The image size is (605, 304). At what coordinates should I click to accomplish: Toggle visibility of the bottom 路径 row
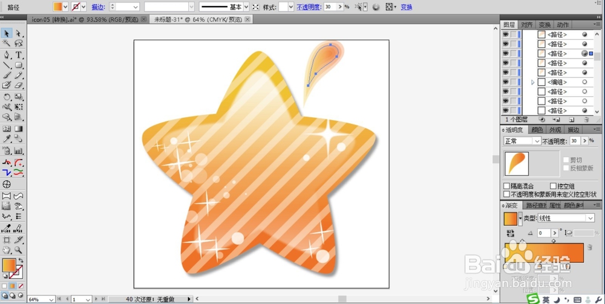pyautogui.click(x=505, y=111)
